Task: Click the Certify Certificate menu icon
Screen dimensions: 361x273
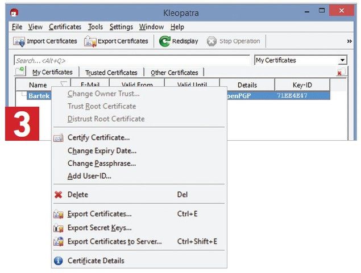Action: click(x=58, y=138)
